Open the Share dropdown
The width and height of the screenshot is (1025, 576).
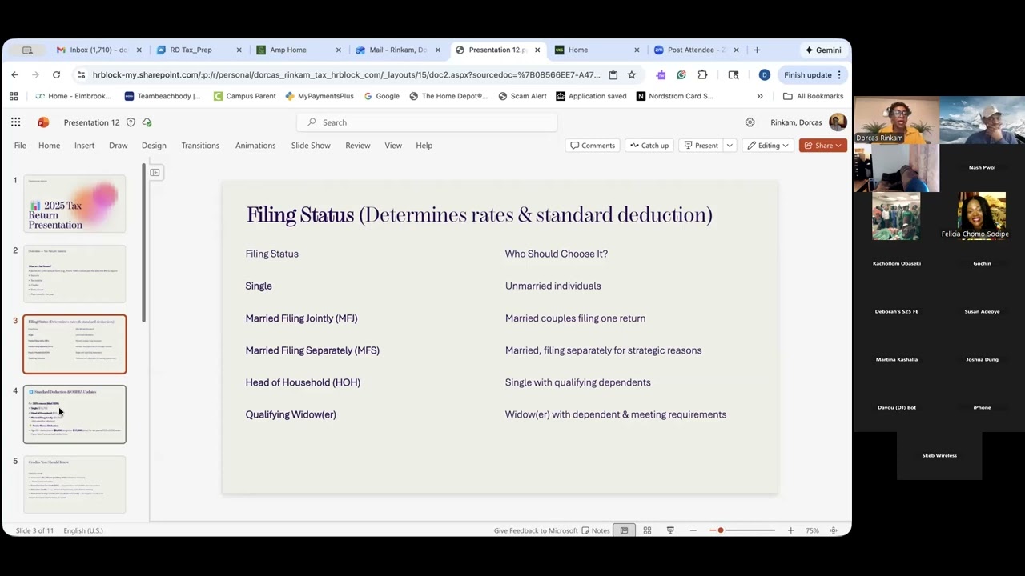[823, 146]
